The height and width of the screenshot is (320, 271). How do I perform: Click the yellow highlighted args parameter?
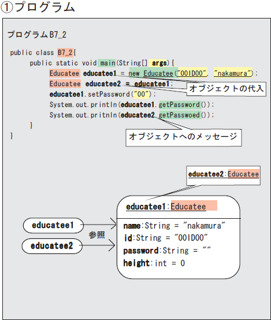tap(159, 63)
